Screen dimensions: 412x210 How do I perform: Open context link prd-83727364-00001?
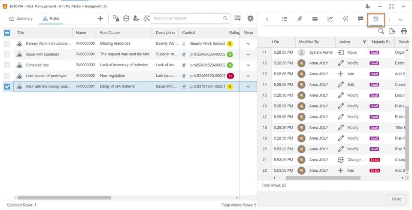click(208, 86)
